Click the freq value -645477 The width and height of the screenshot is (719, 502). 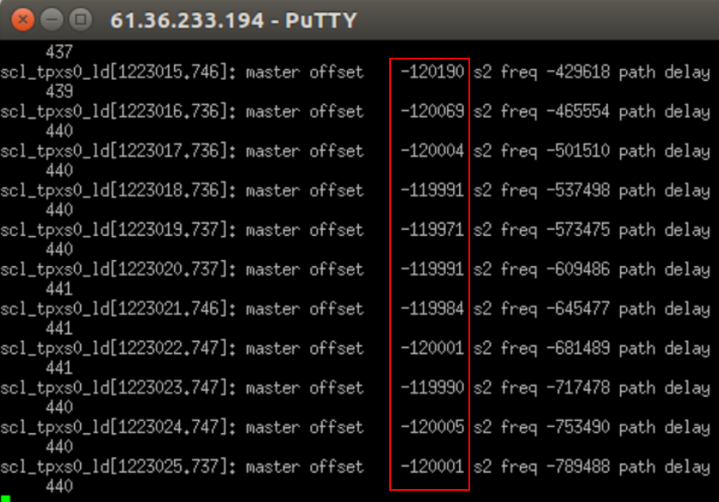click(579, 309)
